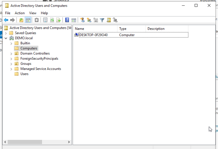
Task: Expand the Managed Service Accounts node
Action: [x=11, y=69]
